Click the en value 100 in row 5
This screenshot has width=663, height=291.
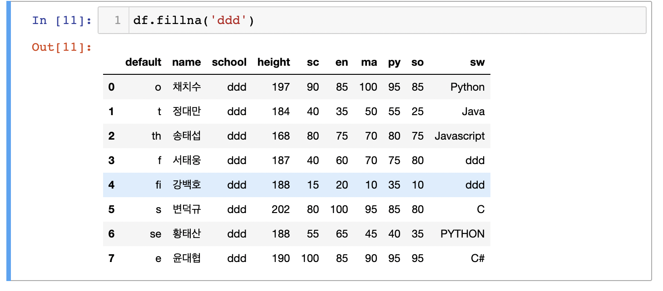[x=339, y=209]
